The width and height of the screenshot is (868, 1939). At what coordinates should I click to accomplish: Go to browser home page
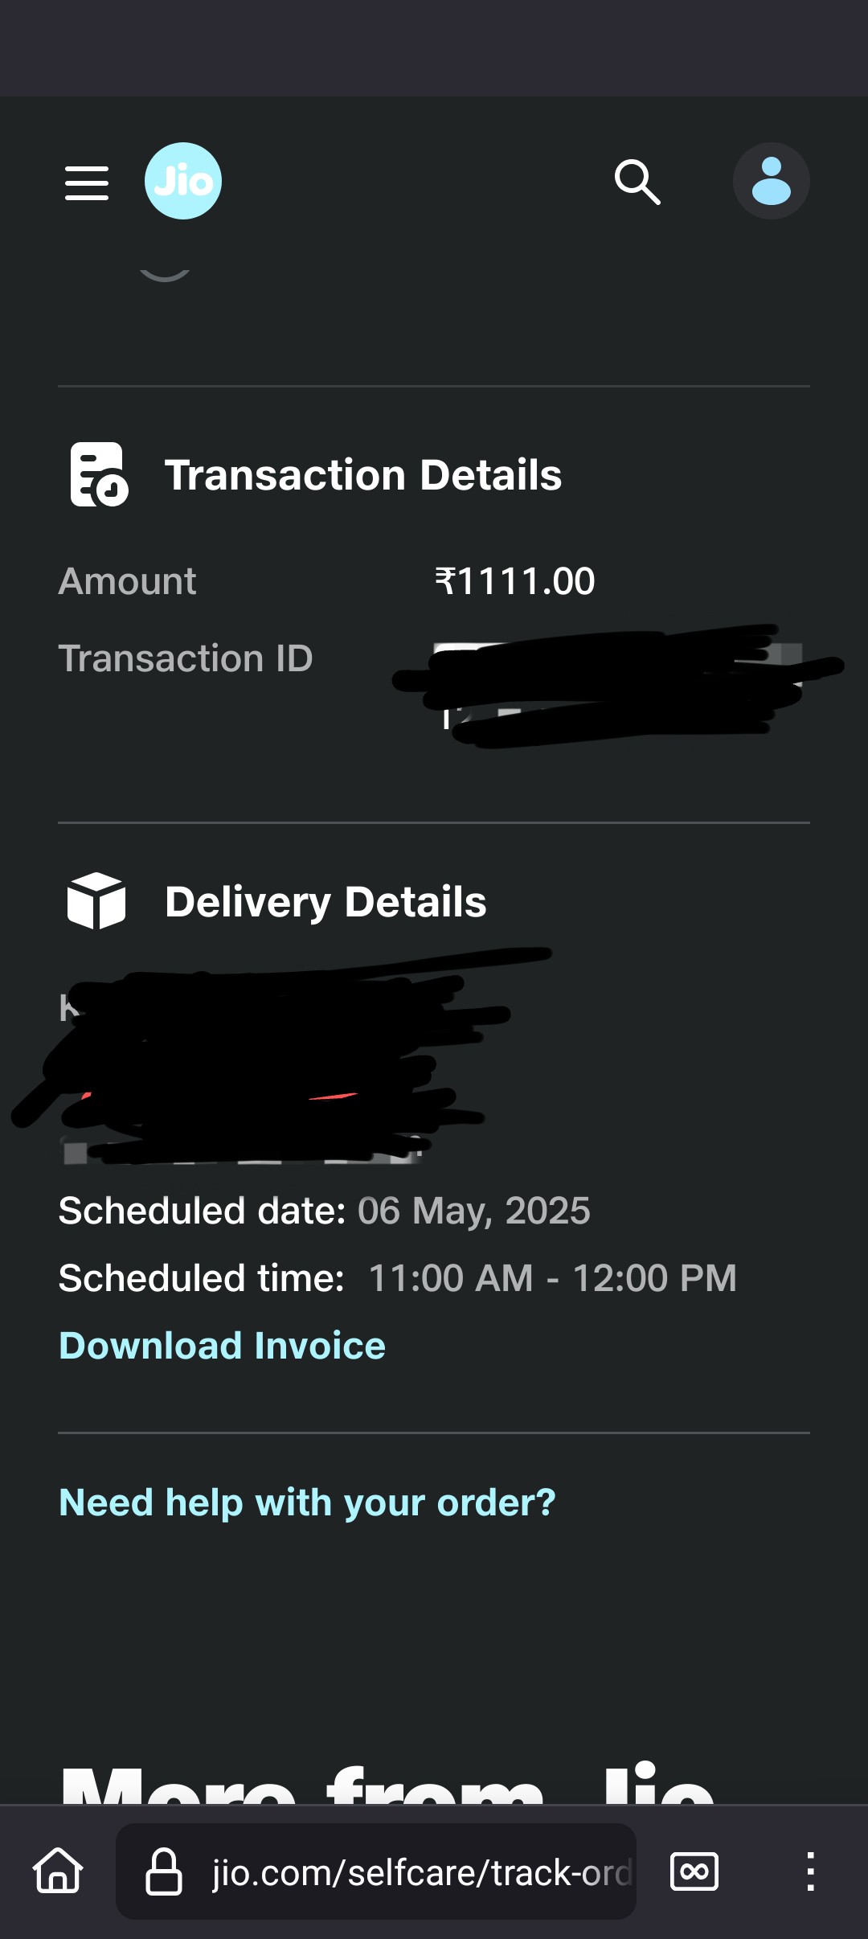click(x=58, y=1871)
